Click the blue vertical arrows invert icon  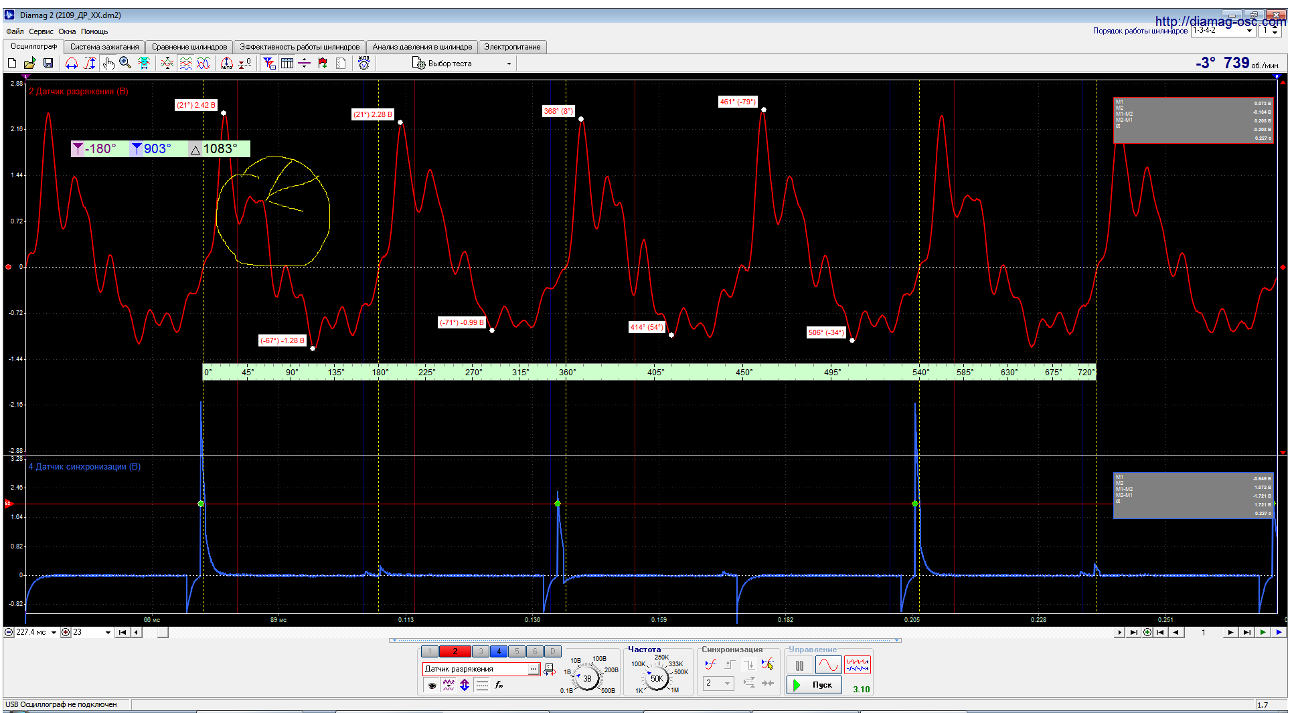[x=465, y=685]
